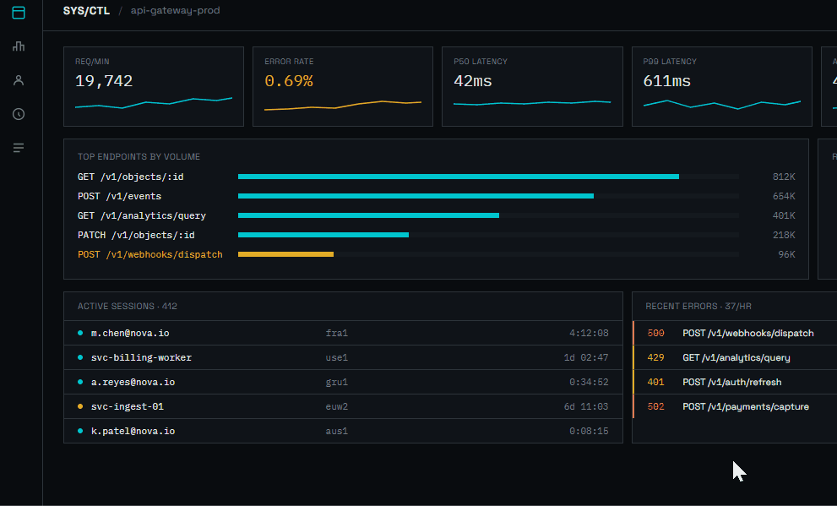This screenshot has height=506, width=837.
Task: Click the GET /v1/objects/:id volume bar
Action: (x=459, y=177)
